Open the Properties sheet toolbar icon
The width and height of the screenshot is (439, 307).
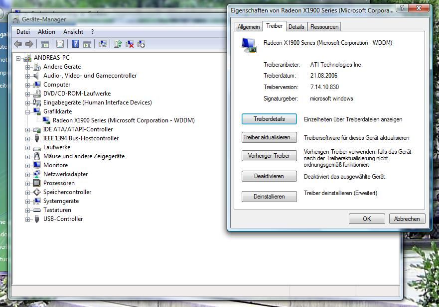(60, 44)
